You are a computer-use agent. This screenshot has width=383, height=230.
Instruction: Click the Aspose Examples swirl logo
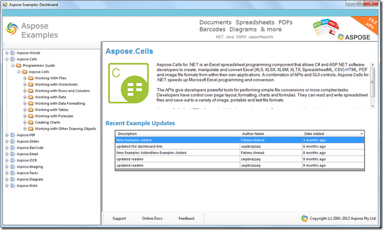12,28
